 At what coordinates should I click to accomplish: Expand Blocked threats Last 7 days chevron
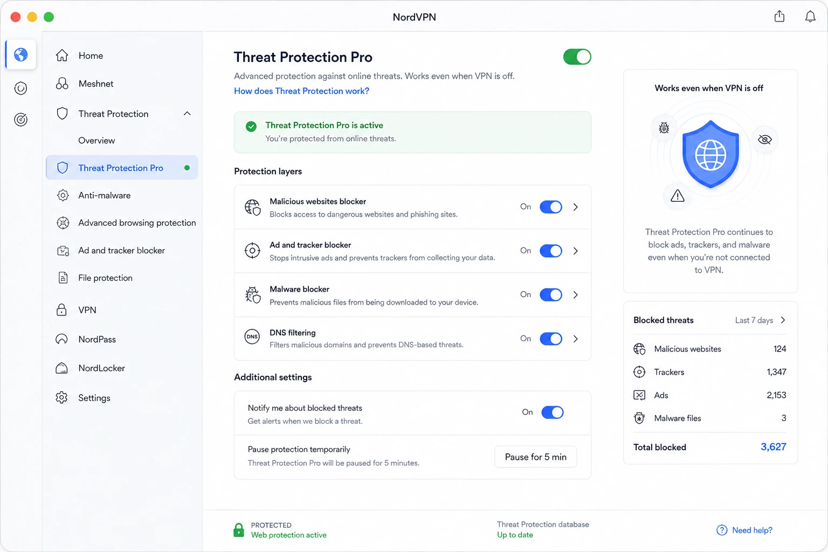(783, 320)
